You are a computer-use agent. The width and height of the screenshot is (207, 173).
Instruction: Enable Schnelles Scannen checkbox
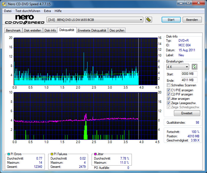(169, 85)
